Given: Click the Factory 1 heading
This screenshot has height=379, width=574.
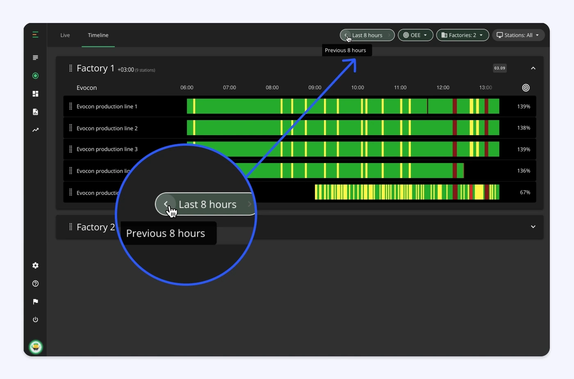Looking at the screenshot, I should coord(96,68).
